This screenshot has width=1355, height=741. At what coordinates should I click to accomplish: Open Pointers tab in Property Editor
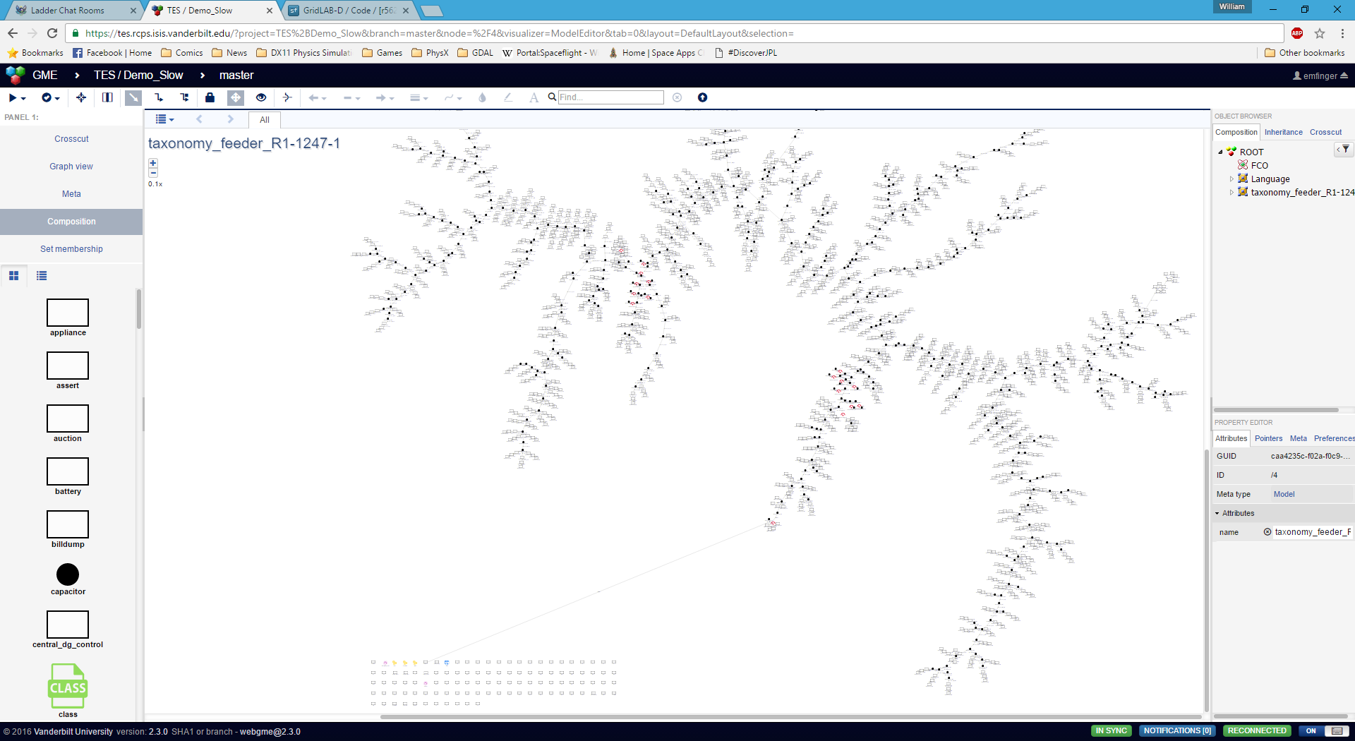[1268, 438]
